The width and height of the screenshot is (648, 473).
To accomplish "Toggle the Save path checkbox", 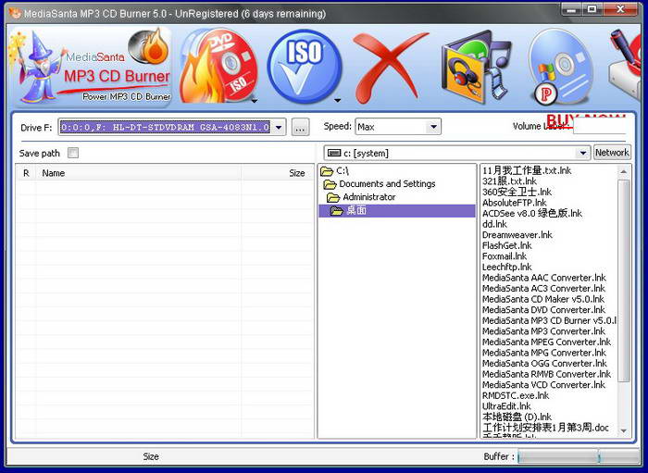I will pyautogui.click(x=73, y=154).
